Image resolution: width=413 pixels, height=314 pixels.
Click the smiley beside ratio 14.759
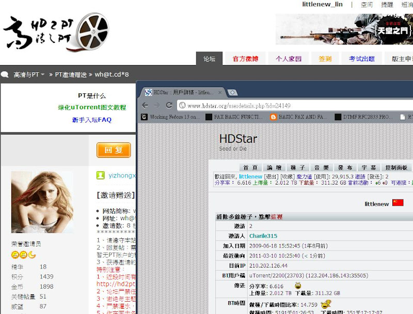tap(326, 304)
